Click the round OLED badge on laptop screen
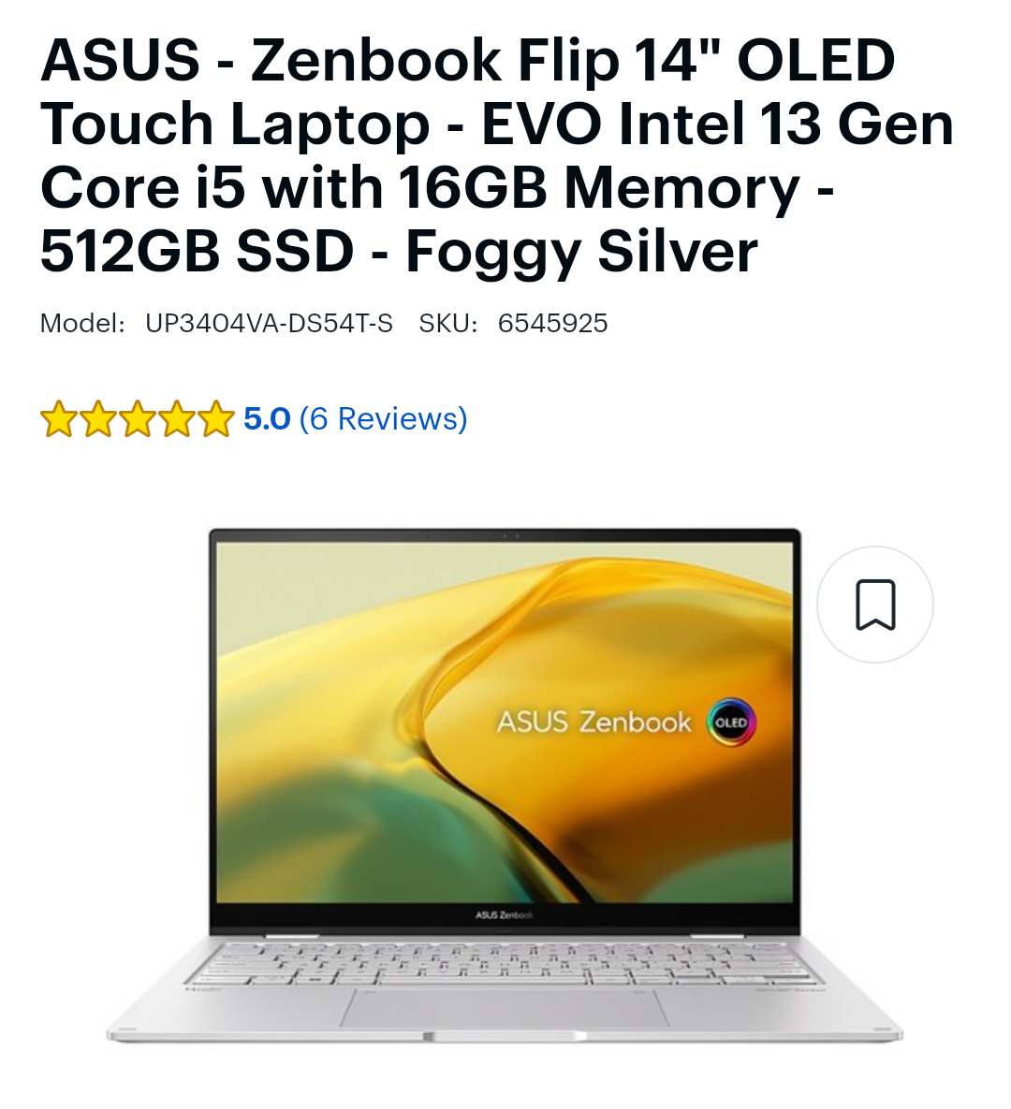1011x1109 pixels. [x=731, y=722]
